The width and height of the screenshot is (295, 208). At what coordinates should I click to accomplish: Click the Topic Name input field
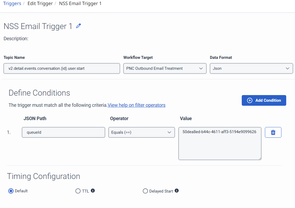(62, 68)
